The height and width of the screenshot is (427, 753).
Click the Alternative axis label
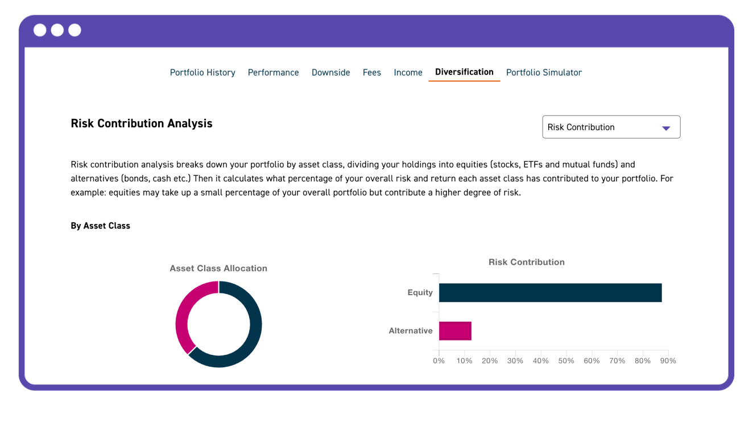click(x=411, y=330)
